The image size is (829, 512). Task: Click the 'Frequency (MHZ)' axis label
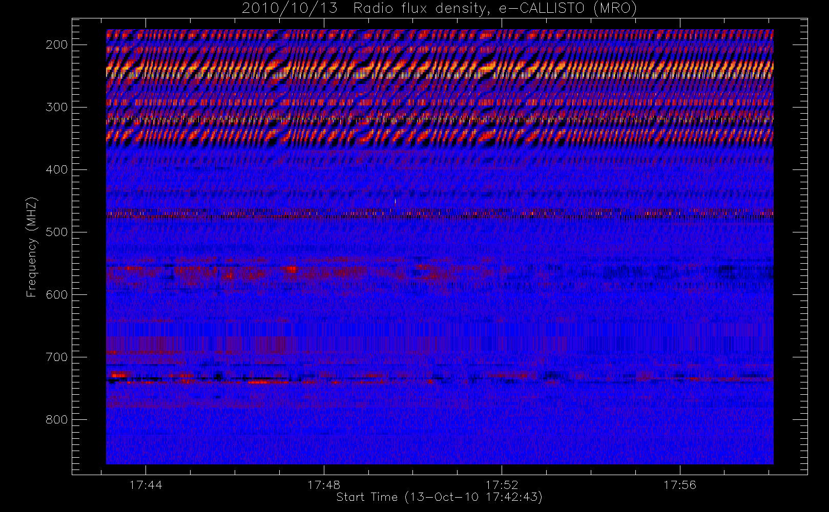pyautogui.click(x=32, y=247)
